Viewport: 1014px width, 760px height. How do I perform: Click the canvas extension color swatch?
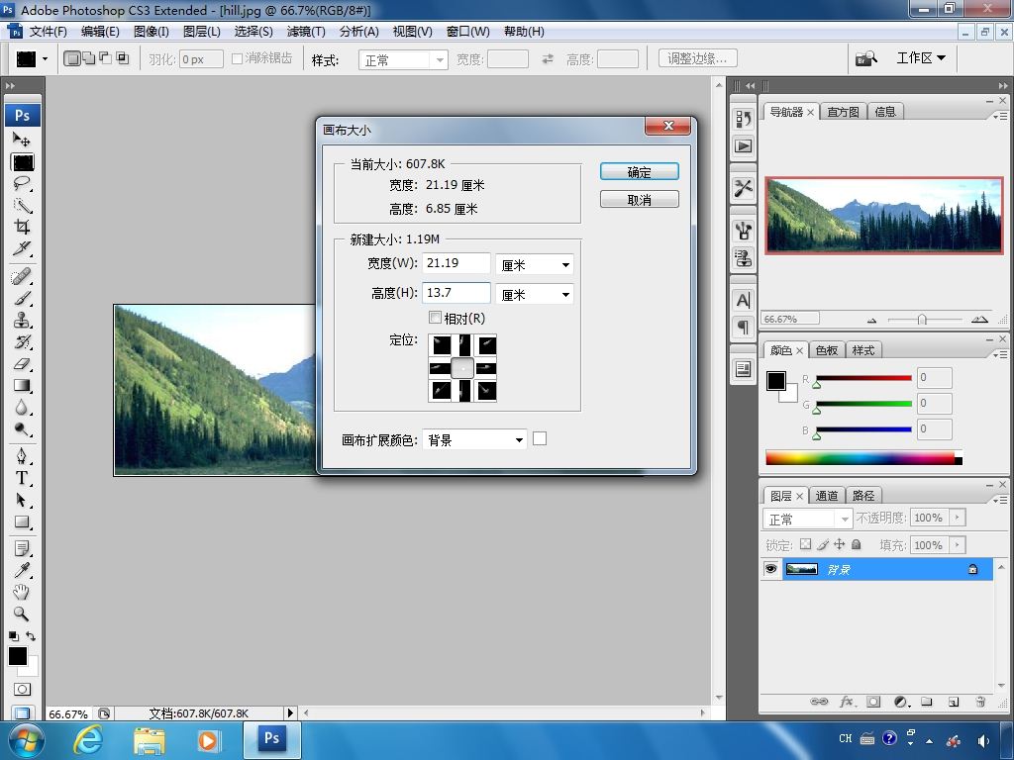tap(540, 438)
